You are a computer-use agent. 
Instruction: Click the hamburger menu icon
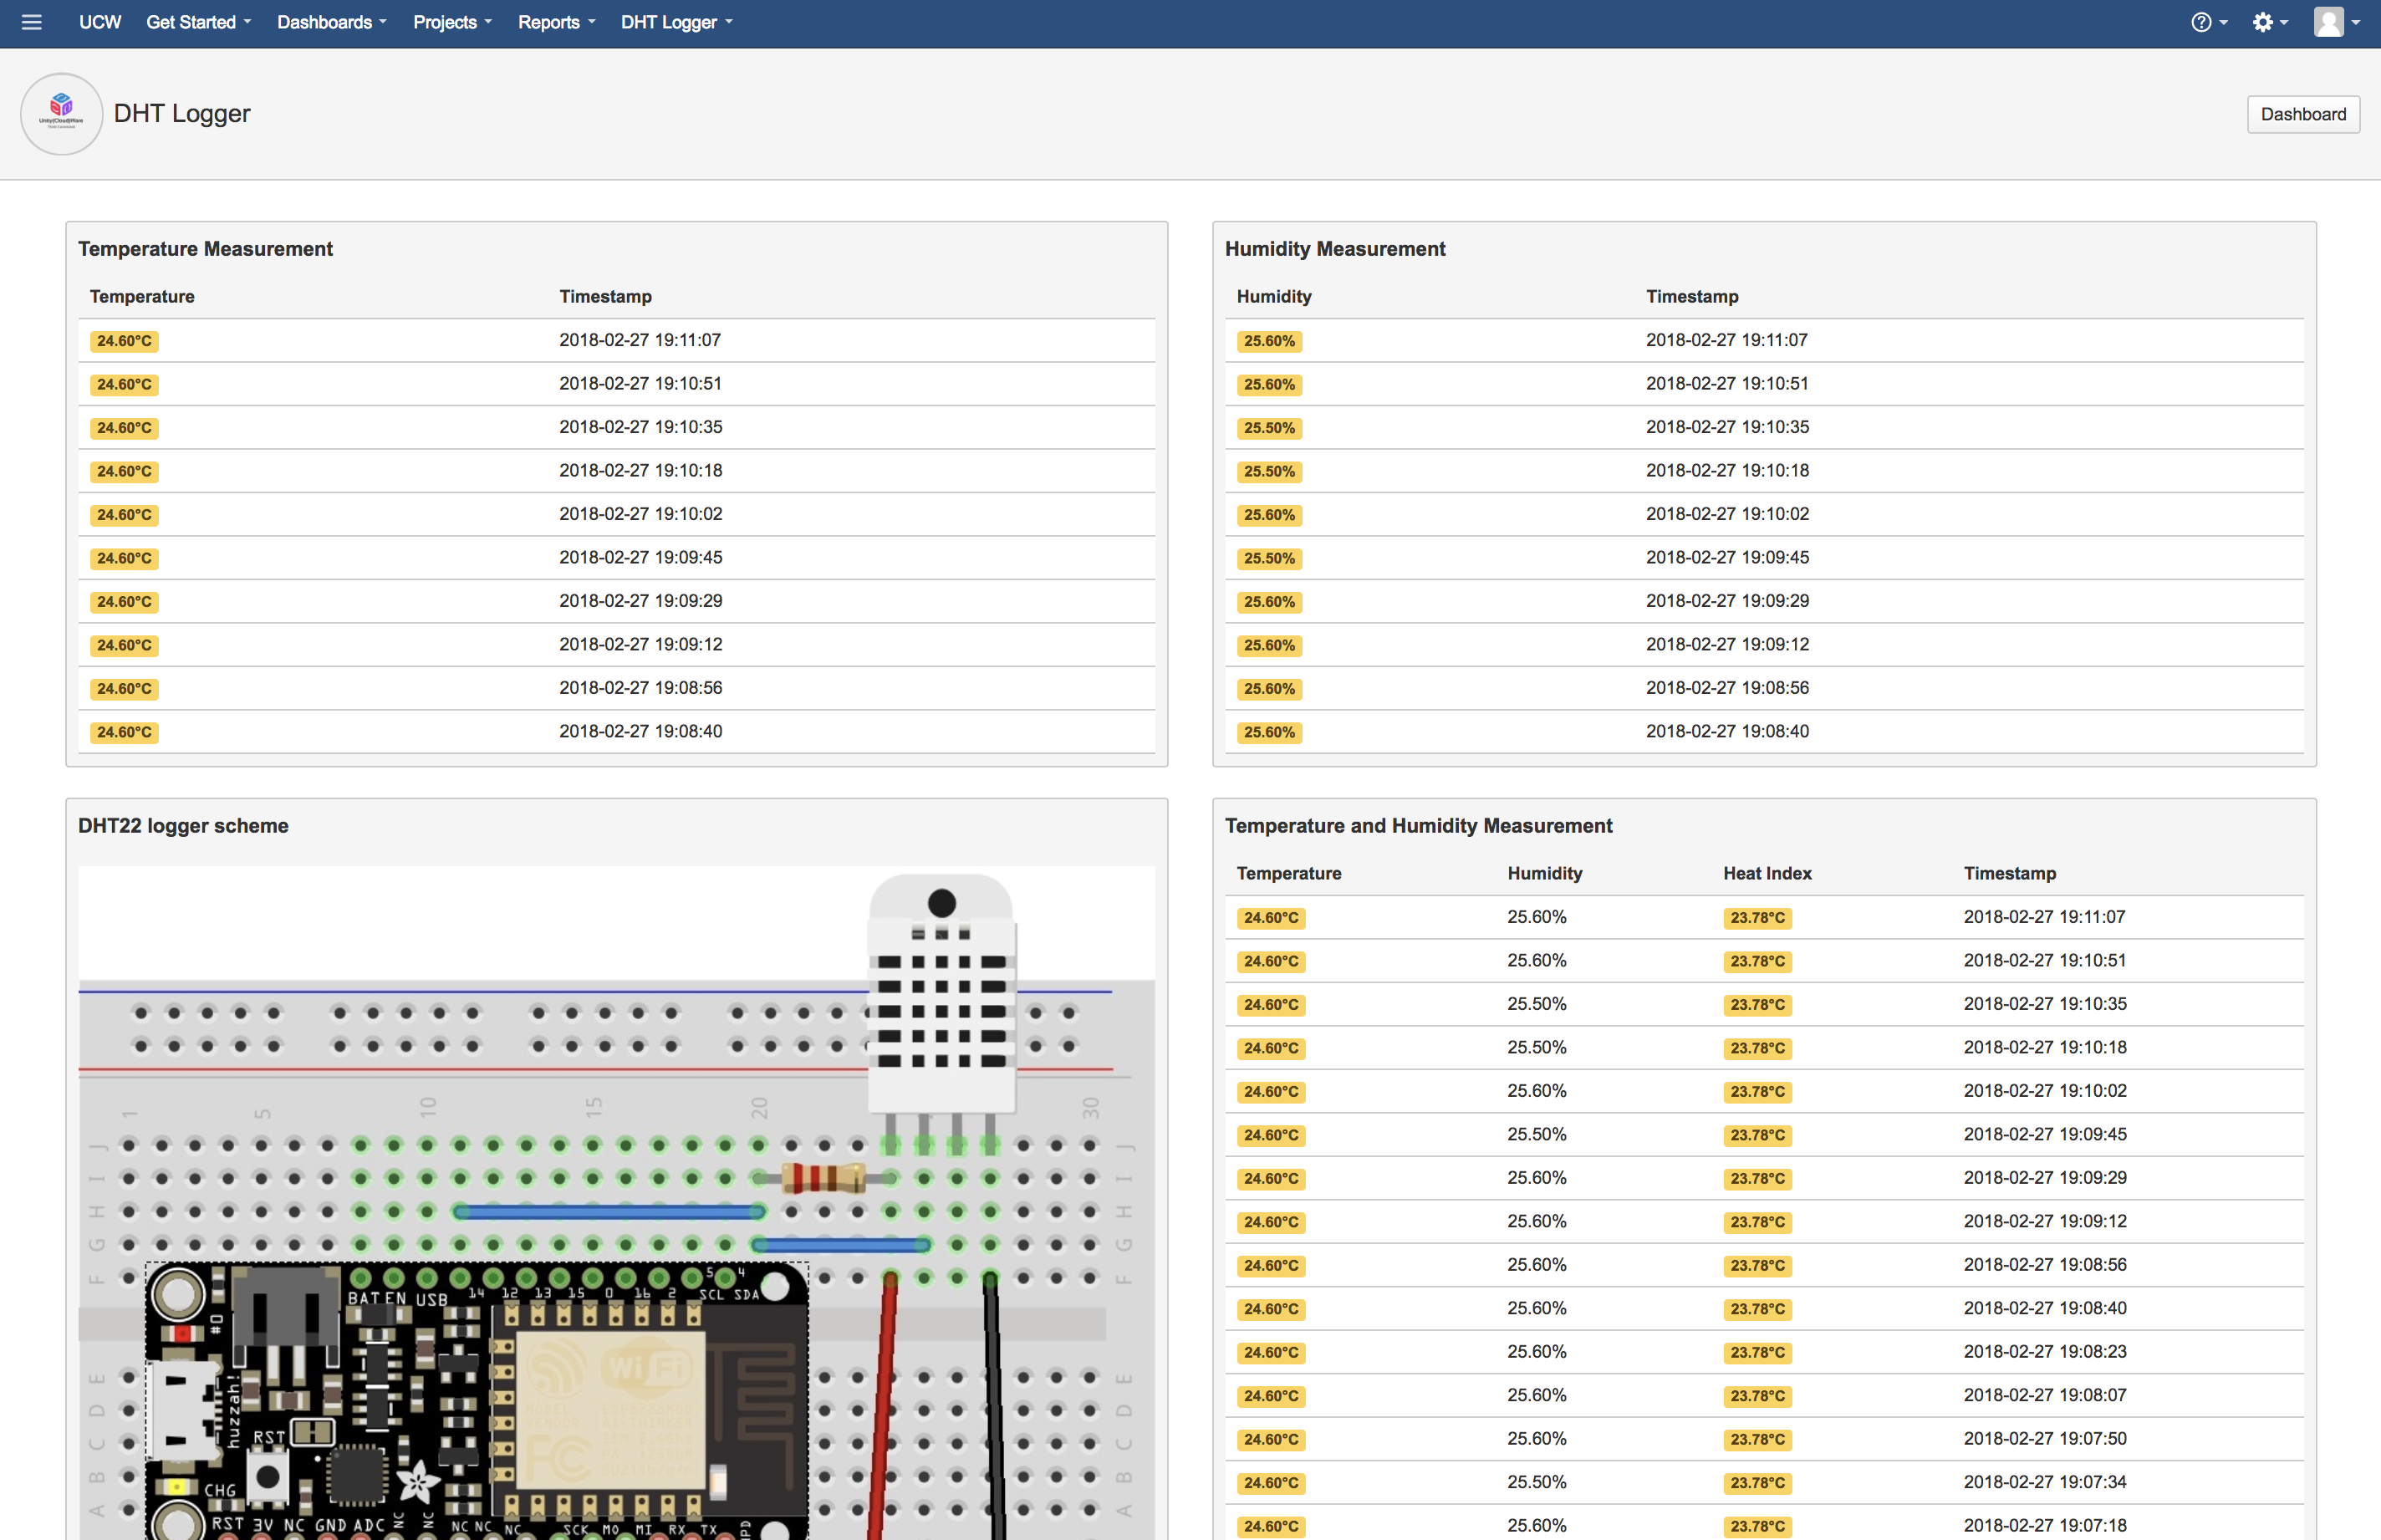pyautogui.click(x=31, y=21)
